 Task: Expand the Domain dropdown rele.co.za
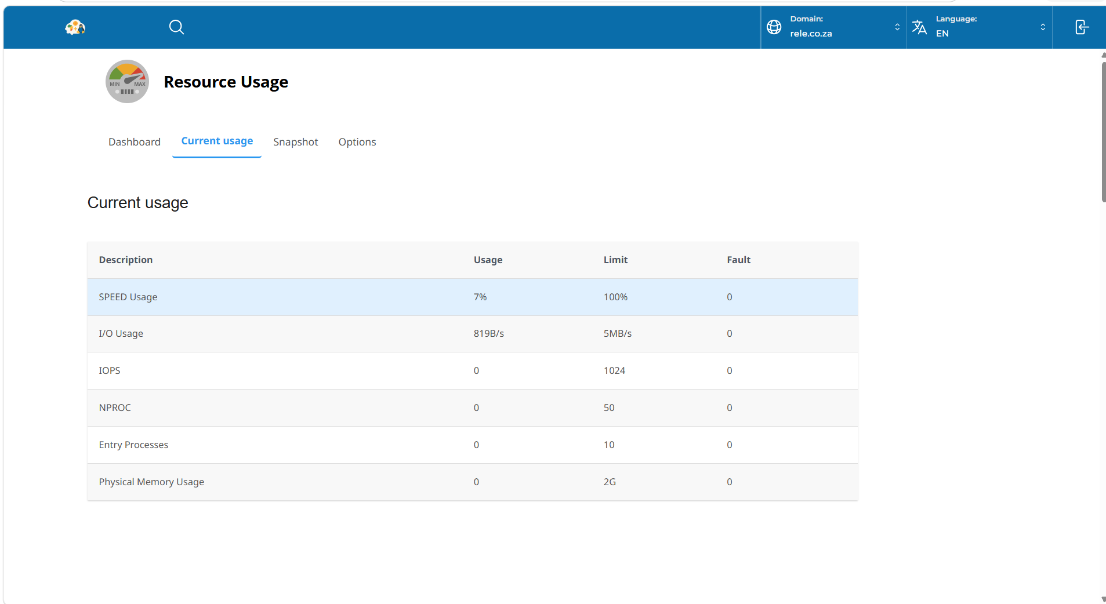(x=833, y=27)
